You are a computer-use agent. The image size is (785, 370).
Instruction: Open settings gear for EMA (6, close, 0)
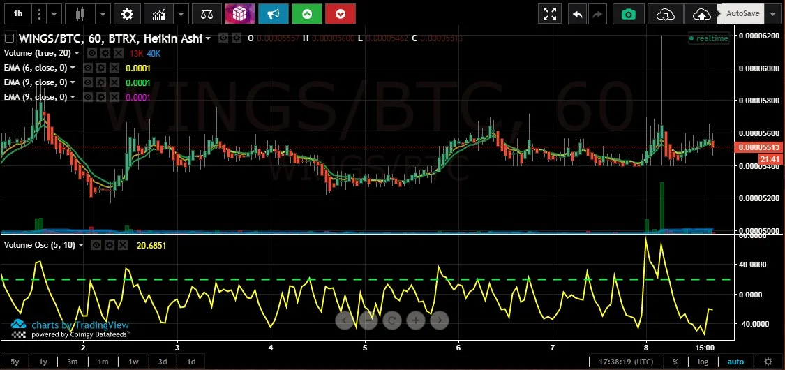(x=100, y=68)
